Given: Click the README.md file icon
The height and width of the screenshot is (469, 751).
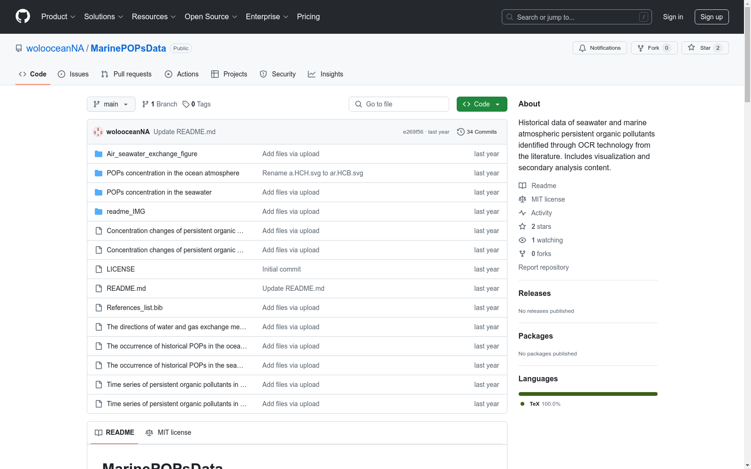Looking at the screenshot, I should [99, 288].
